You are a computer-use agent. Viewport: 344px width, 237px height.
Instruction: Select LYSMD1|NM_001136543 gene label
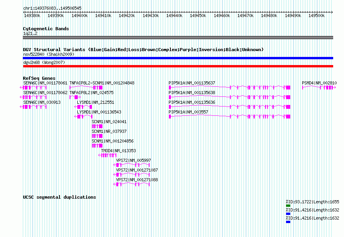pos(99,112)
